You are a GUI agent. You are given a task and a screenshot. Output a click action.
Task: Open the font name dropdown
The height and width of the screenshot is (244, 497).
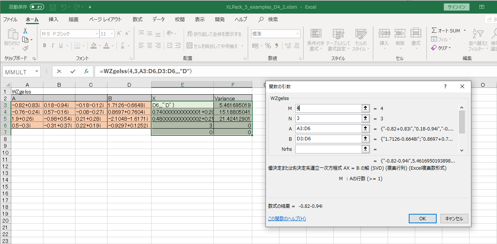pos(97,34)
